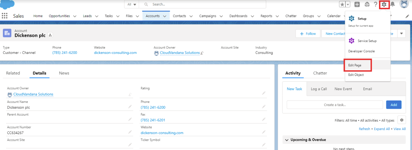The height and width of the screenshot is (150, 412).
Task: Expand the Opportunities tab chevron
Action: (75, 16)
